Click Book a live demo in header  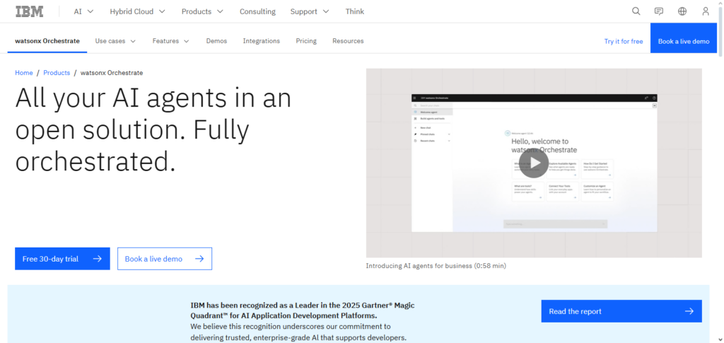(x=683, y=41)
